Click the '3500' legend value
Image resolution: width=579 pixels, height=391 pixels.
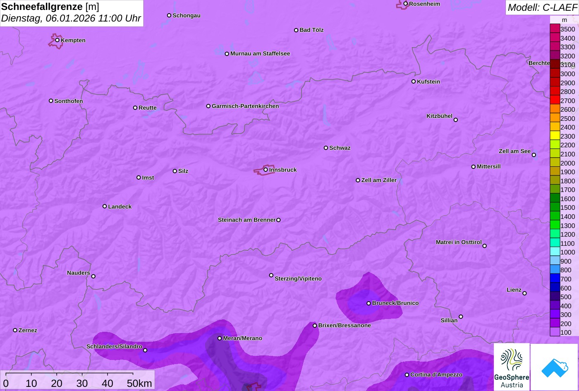click(x=568, y=29)
